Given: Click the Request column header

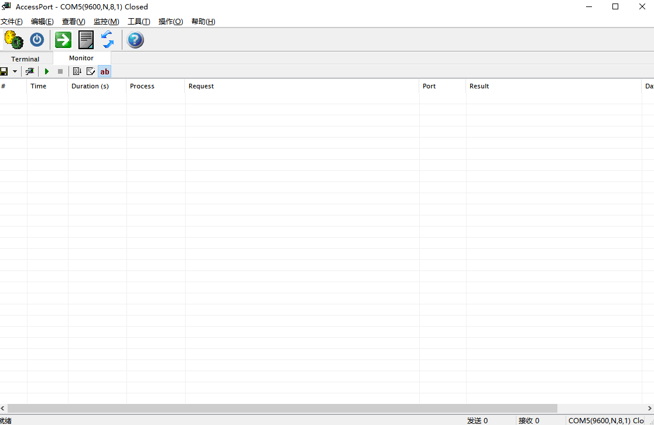Looking at the screenshot, I should point(201,86).
